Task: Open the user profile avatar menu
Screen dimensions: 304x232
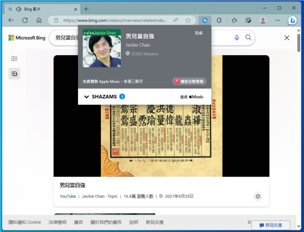Action: (263, 20)
